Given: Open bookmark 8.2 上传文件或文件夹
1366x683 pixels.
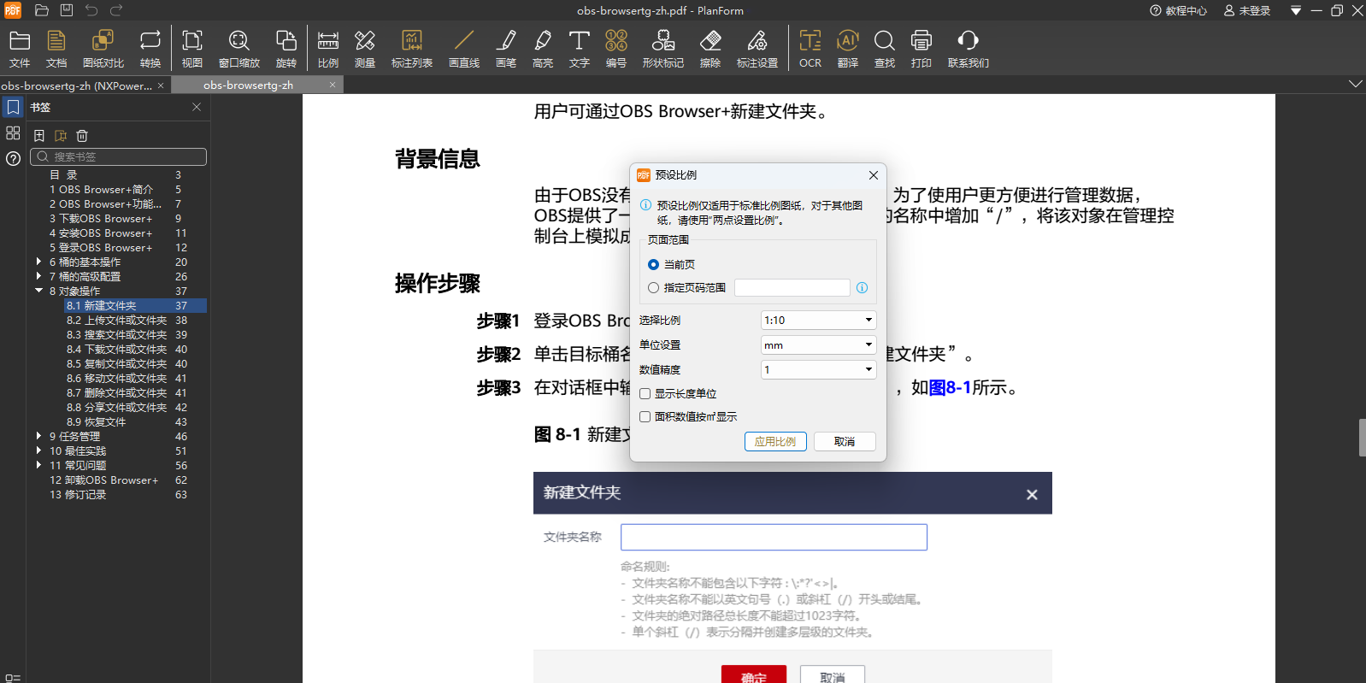Looking at the screenshot, I should tap(116, 321).
